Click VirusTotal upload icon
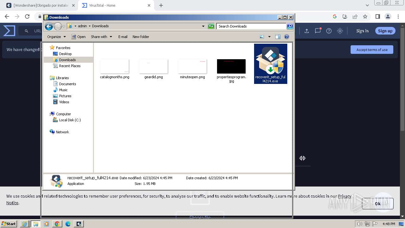The image size is (405, 228). (307, 31)
